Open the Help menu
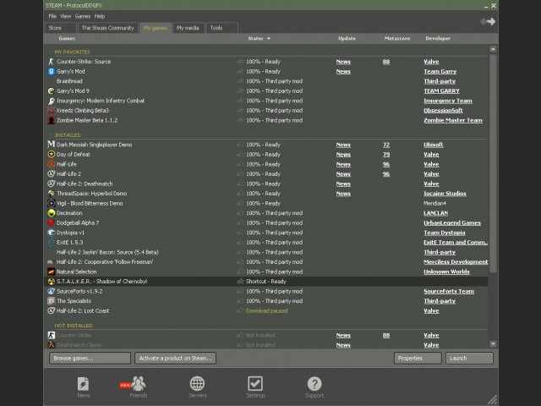Viewport: 541px width, 406px height. [x=100, y=16]
